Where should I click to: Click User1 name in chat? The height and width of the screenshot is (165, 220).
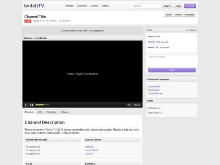pyautogui.click(x=152, y=37)
